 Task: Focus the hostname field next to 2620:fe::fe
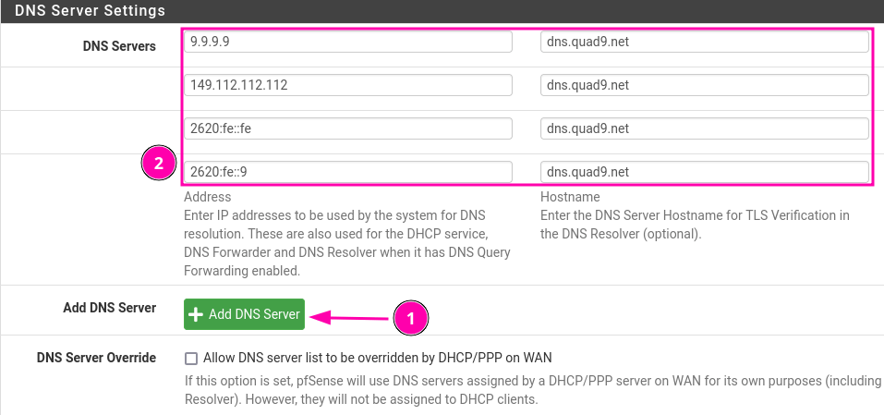point(704,128)
